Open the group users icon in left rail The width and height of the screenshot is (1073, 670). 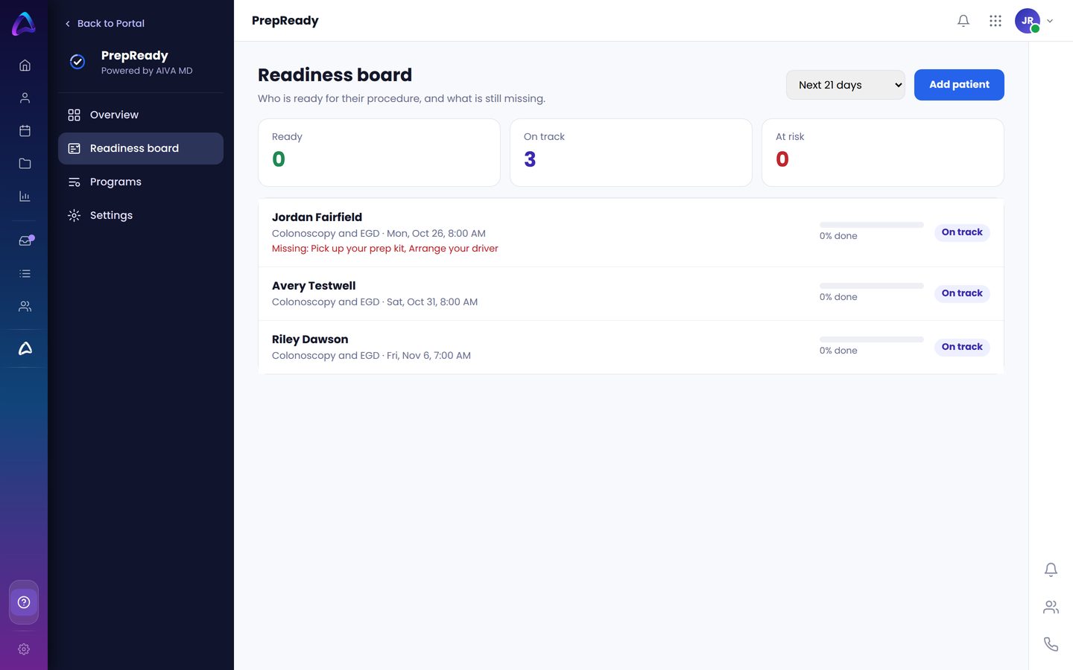(x=25, y=307)
